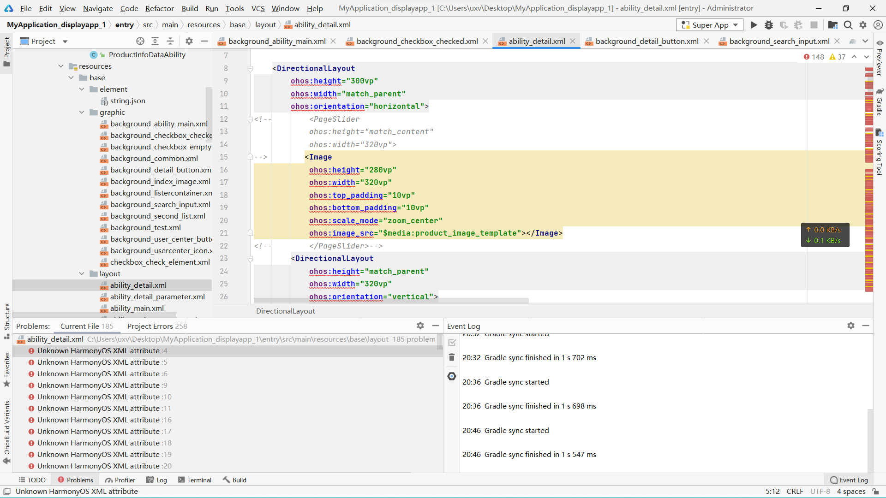Click the Stop button in the toolbar
Viewport: 886px width, 498px height.
coord(814,25)
